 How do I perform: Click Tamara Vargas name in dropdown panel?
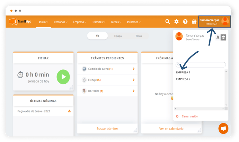point(195,36)
